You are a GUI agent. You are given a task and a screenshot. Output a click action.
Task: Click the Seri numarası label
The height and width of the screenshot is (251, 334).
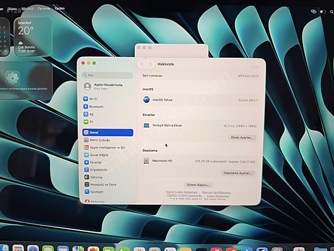pos(152,75)
